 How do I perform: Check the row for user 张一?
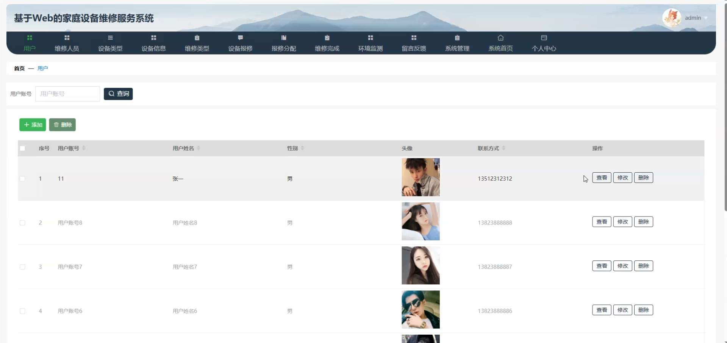tap(22, 179)
